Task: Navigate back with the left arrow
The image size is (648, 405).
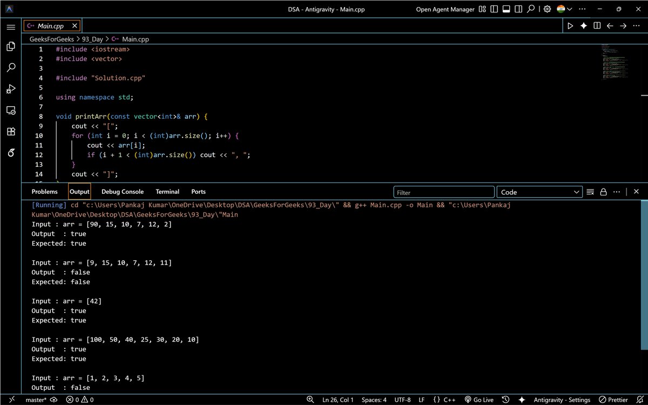Action: pos(610,25)
